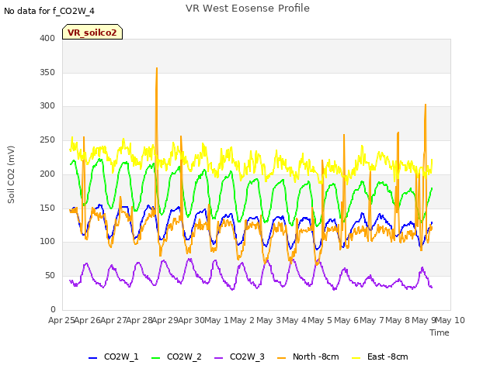Toggle the CO2W_3 legend entry
This screenshot has height=372, width=497.
point(240,356)
